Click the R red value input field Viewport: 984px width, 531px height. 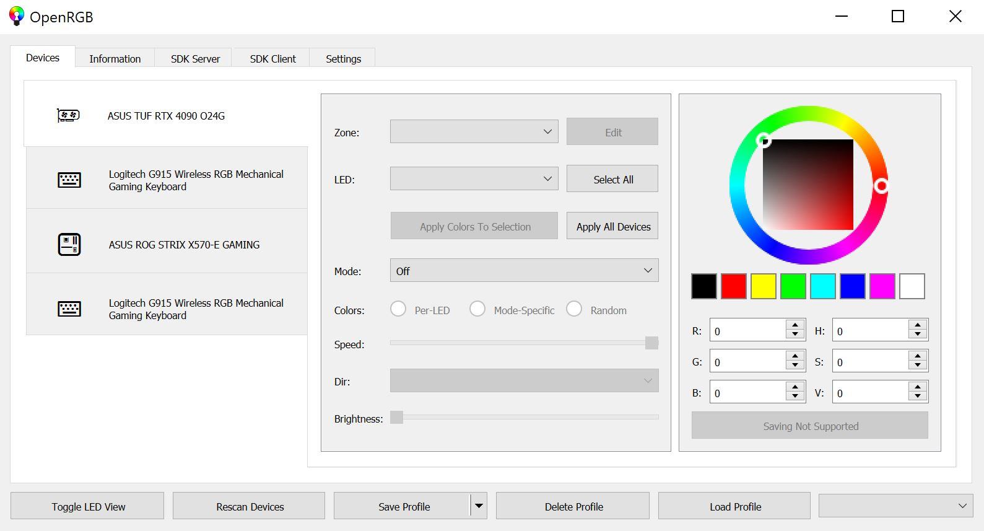[x=748, y=330]
